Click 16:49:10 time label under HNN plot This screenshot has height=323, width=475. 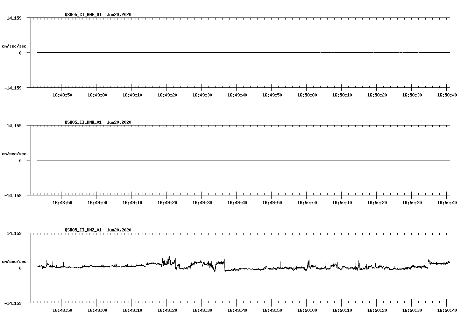click(132, 203)
